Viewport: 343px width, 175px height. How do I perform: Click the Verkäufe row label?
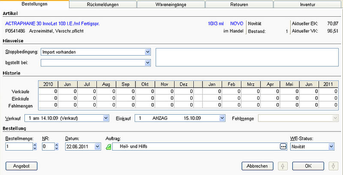[20, 92]
